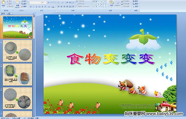This screenshot has height=119, width=186.
Task: Select the bread loaf slide thumbnail
Action: [18, 74]
